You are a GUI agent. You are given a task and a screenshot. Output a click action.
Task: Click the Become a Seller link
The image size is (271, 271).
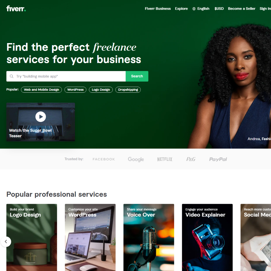[x=242, y=9]
